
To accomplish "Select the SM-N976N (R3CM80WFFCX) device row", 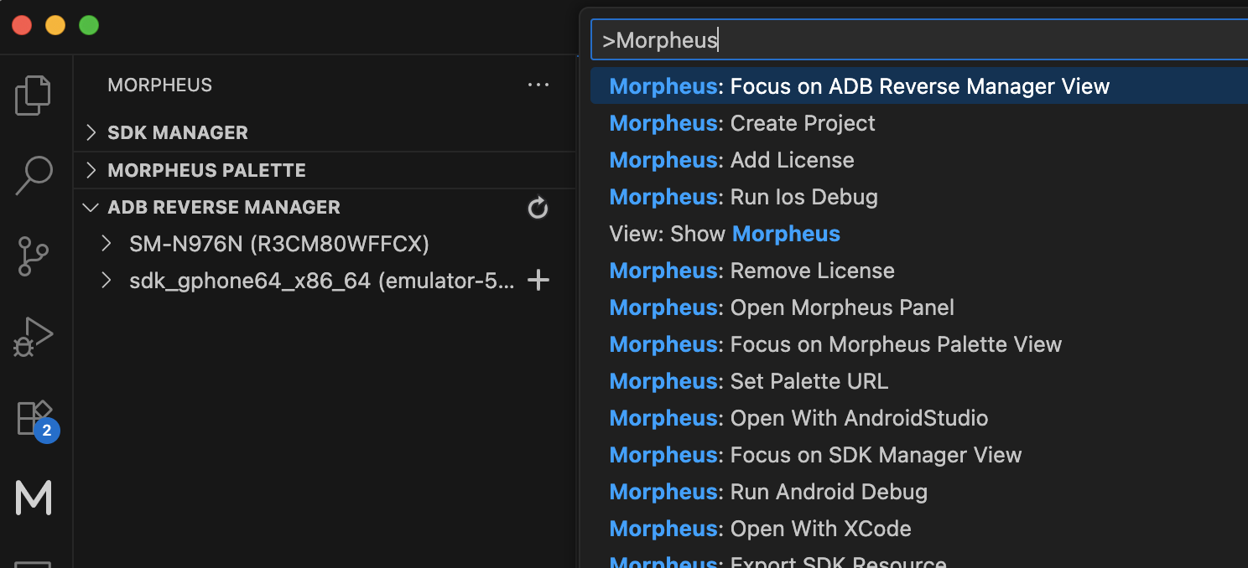I will pyautogui.click(x=325, y=244).
